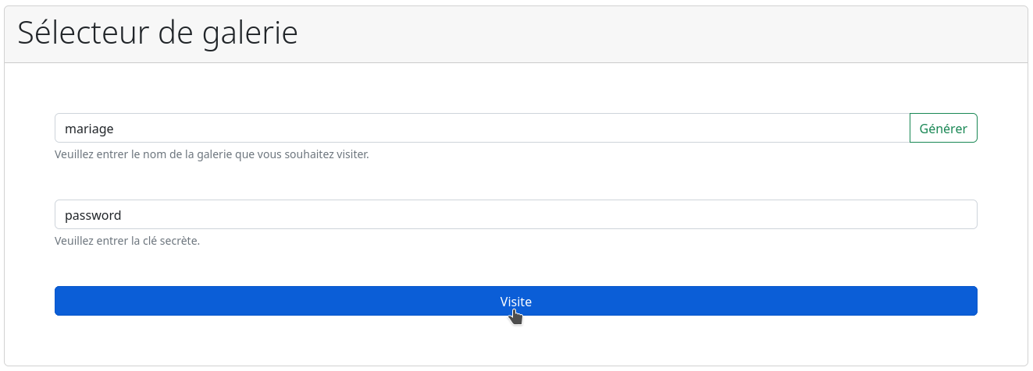Viewport: 1033px width, 371px height.
Task: Focus the secret key field containing 'password'
Action: (516, 215)
